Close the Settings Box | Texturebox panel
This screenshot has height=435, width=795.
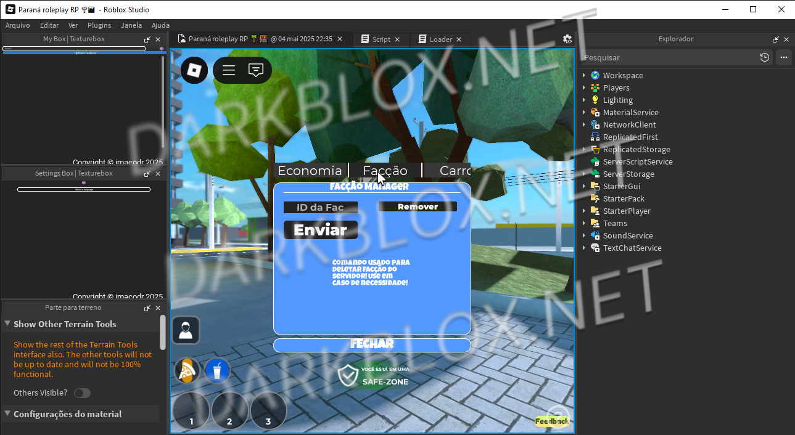tap(158, 174)
